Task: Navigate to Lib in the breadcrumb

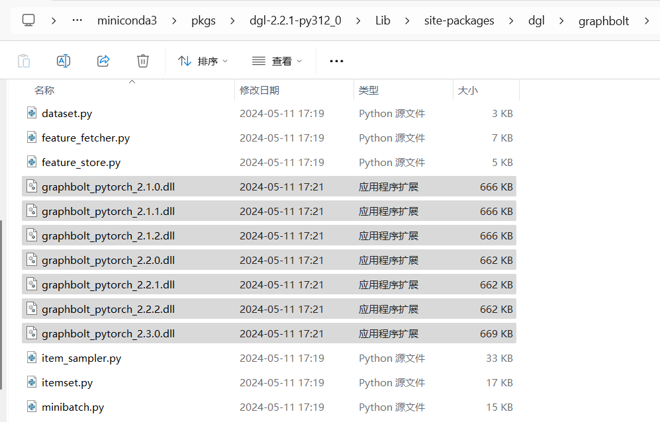Action: click(x=383, y=21)
